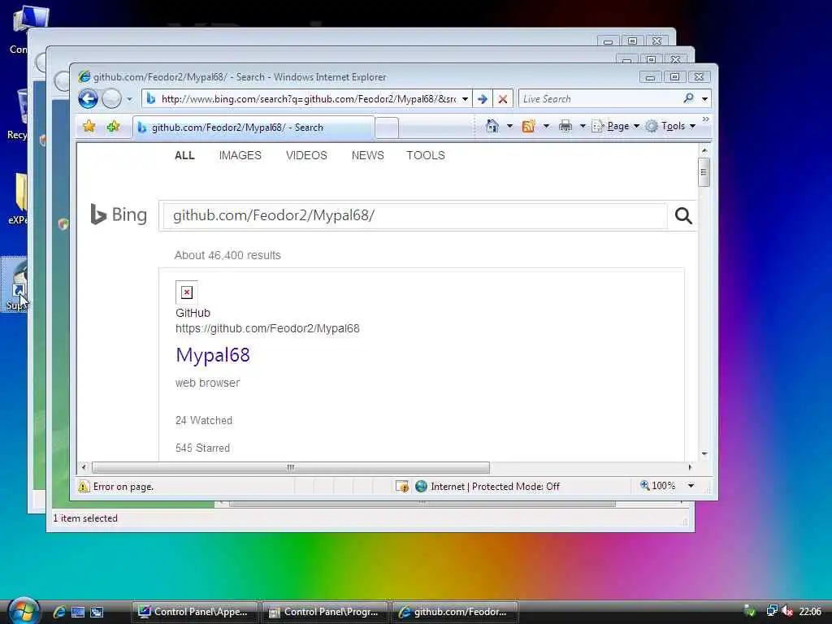Switch to Bing ALL results tab
Image resolution: width=832 pixels, height=624 pixels.
pos(184,155)
